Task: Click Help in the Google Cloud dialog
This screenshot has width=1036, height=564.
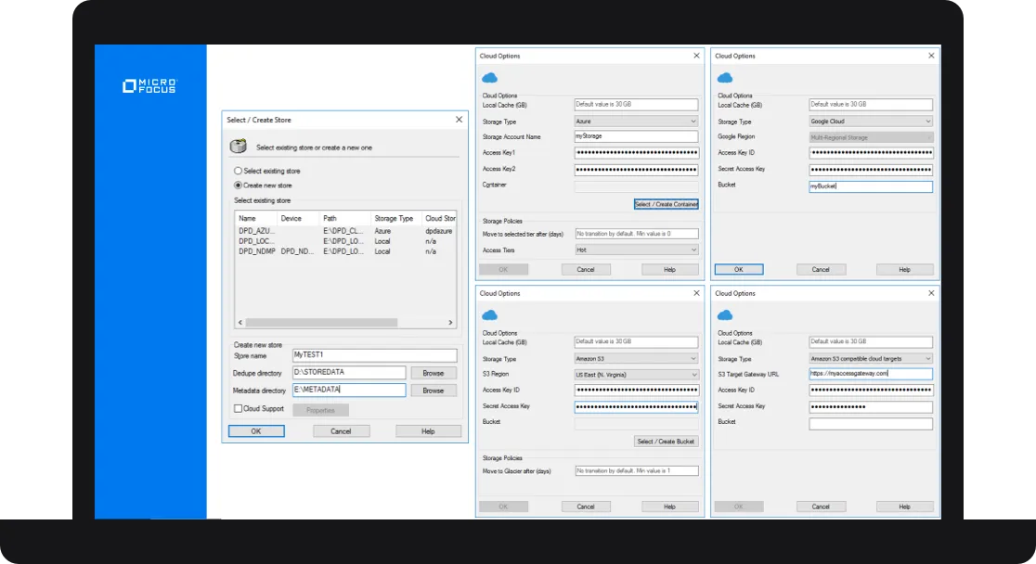Action: pyautogui.click(x=903, y=269)
